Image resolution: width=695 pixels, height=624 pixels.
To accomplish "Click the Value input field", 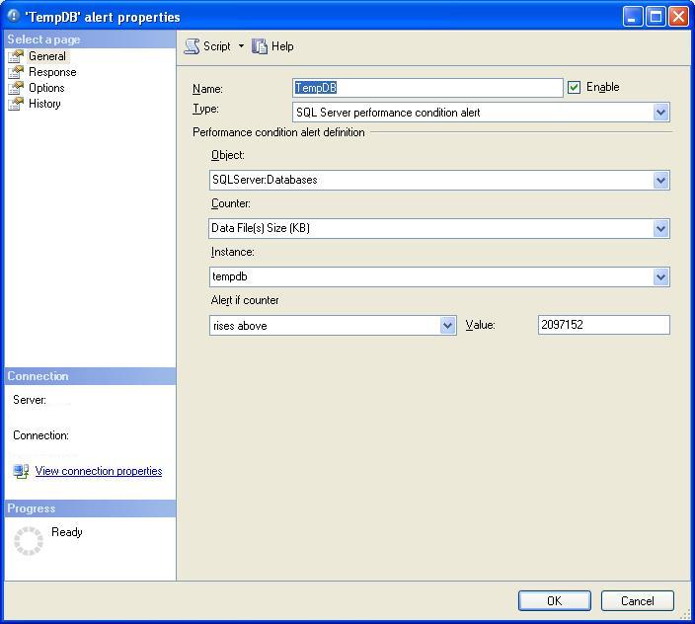I will 604,325.
